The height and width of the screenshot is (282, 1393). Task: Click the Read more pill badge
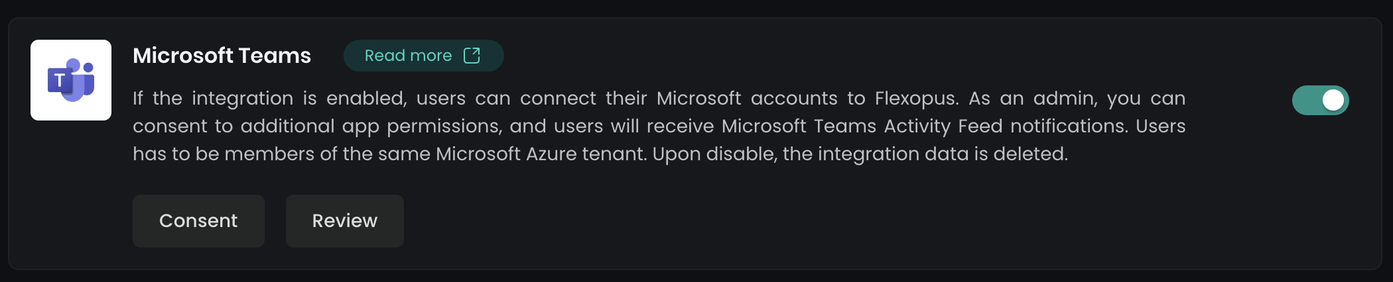point(423,56)
